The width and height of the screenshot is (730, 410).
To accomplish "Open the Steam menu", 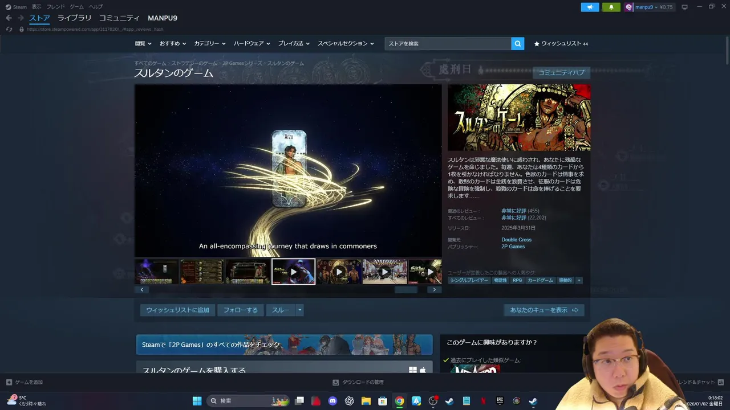I will pyautogui.click(x=17, y=7).
